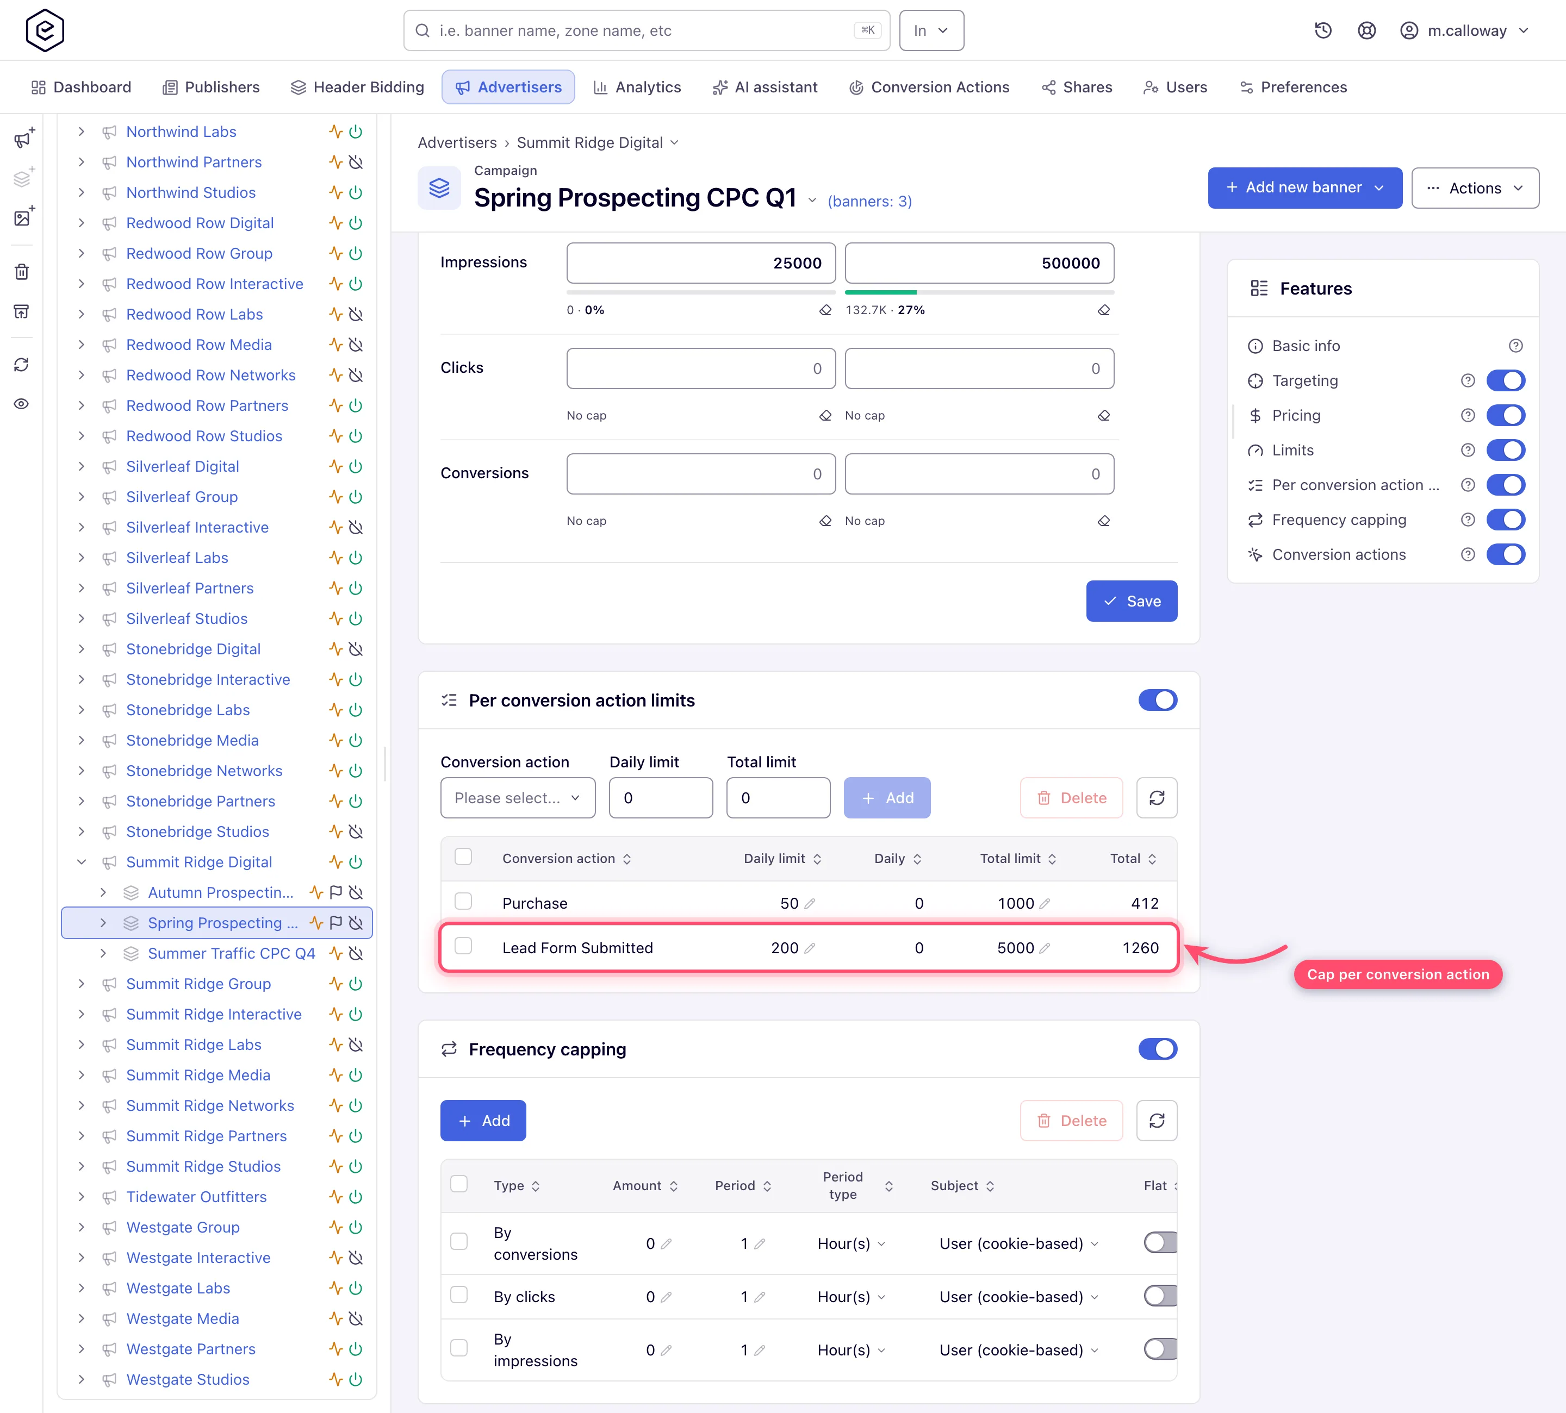The image size is (1566, 1413).
Task: Click the flag icon on Autumn Prospecting campaign
Action: coord(335,892)
